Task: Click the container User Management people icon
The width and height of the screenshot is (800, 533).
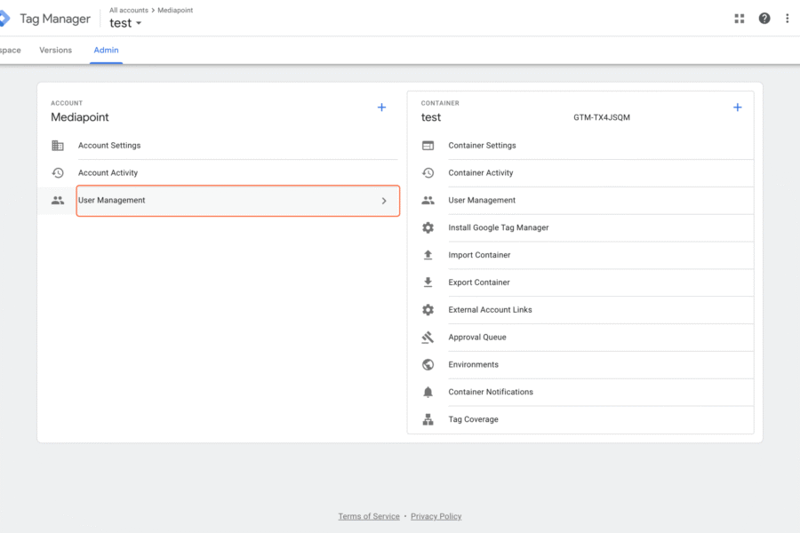Action: (428, 201)
